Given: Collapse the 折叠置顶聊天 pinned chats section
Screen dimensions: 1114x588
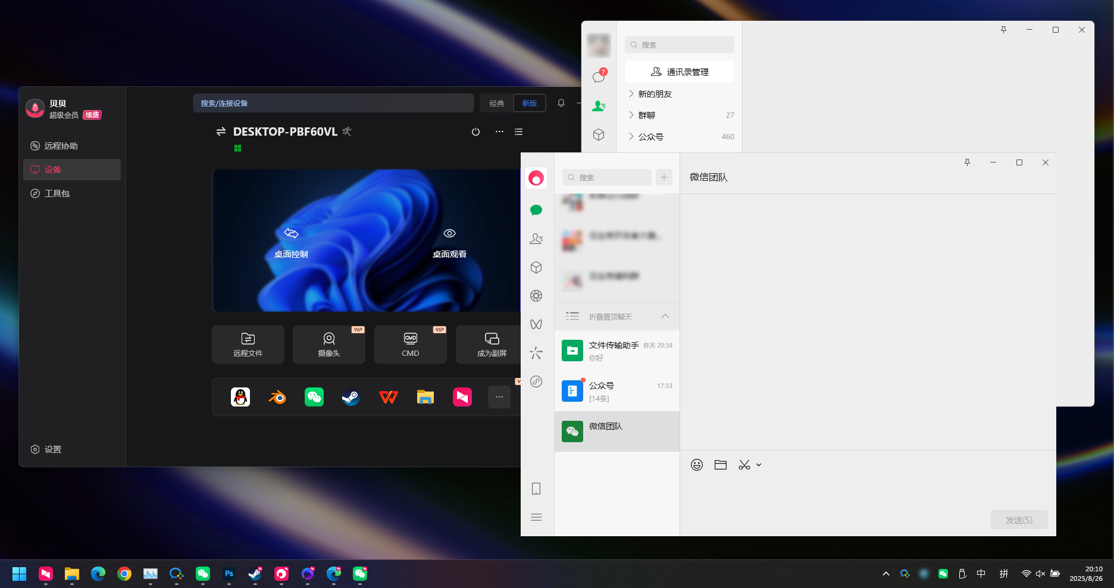Looking at the screenshot, I should pos(617,316).
